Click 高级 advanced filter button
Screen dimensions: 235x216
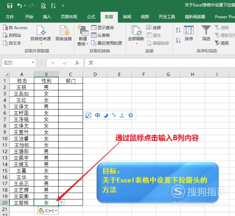click(222, 43)
